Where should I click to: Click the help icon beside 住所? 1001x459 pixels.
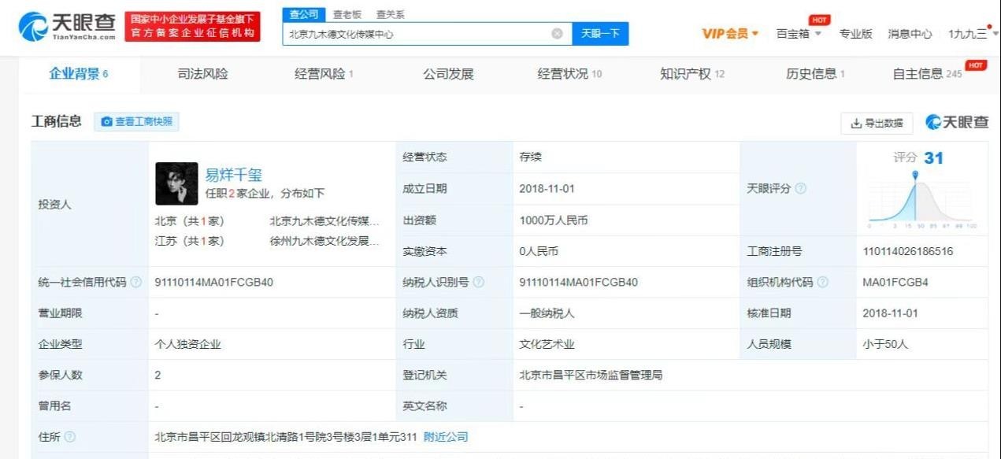[x=70, y=437]
